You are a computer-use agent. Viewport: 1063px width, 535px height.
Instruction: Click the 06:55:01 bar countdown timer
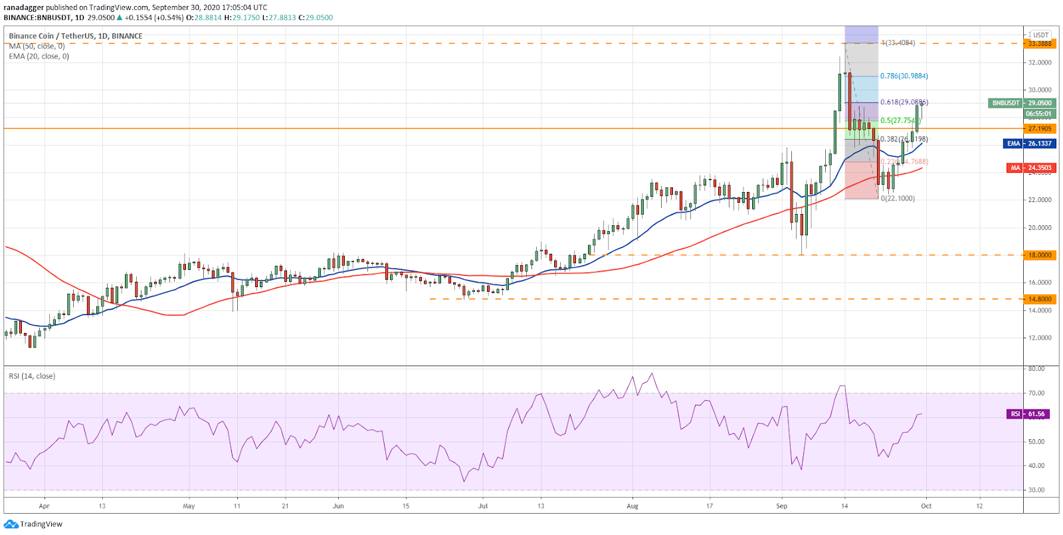[x=1039, y=114]
